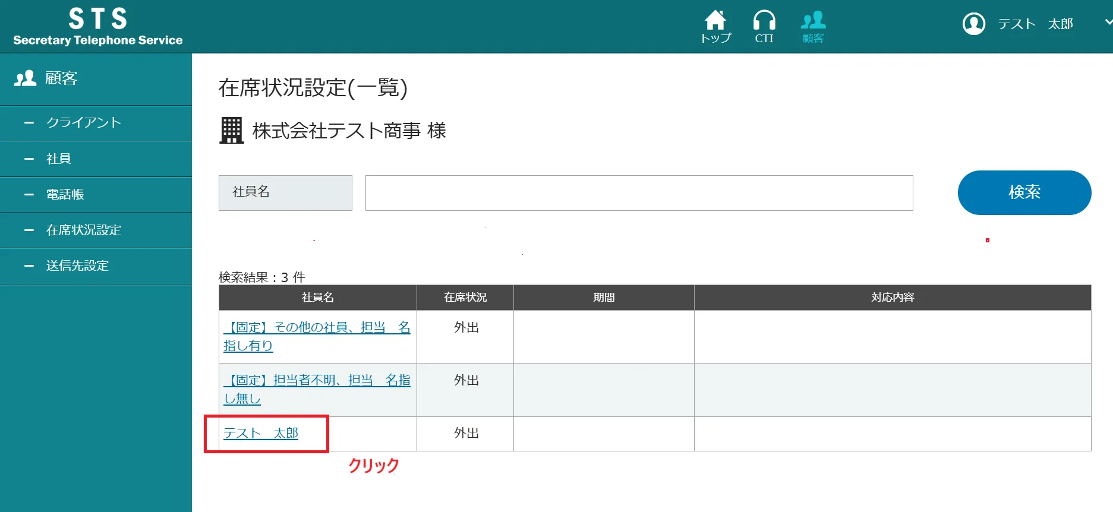Viewport: 1113px width, 512px height.
Task: Click the Top home icon
Action: pos(715,21)
